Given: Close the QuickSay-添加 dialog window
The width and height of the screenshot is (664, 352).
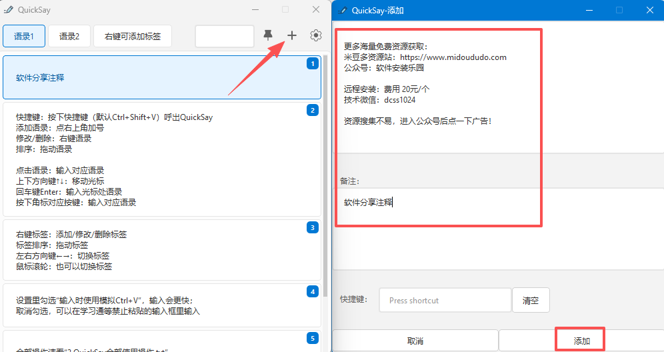Looking at the screenshot, I should (649, 10).
